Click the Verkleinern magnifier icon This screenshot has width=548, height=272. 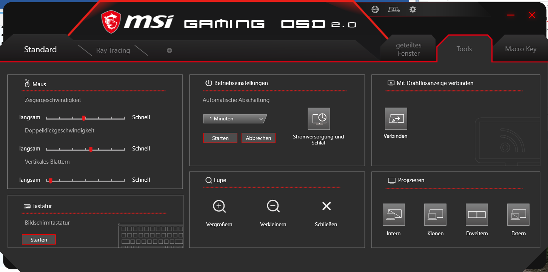click(x=273, y=206)
